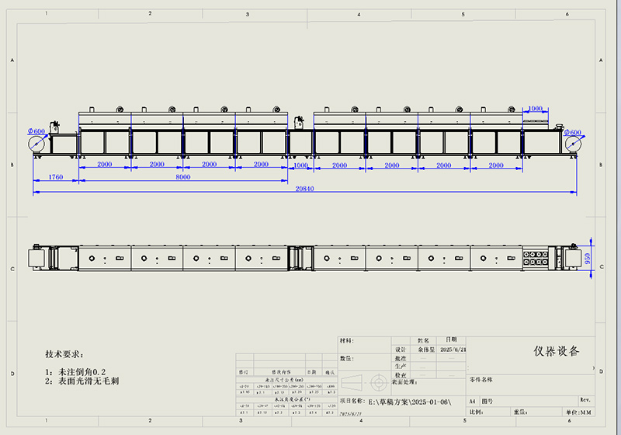Click the project path E:\草稿方案\2025-01-06\
Image resolution: width=621 pixels, height=435 pixels.
(408, 402)
